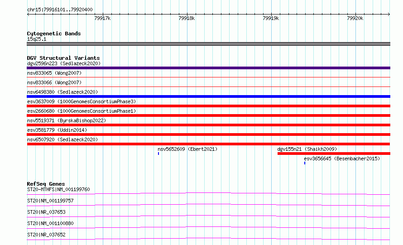
Task: Click the 79917k ruler tick label
Action: click(102, 18)
